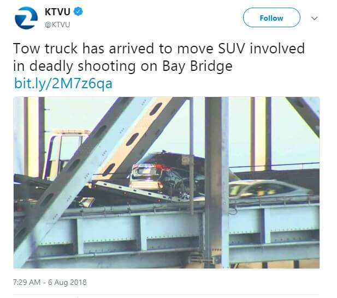Click the words "deadly shooting" in the tweet
337x298 pixels.
(x=82, y=66)
